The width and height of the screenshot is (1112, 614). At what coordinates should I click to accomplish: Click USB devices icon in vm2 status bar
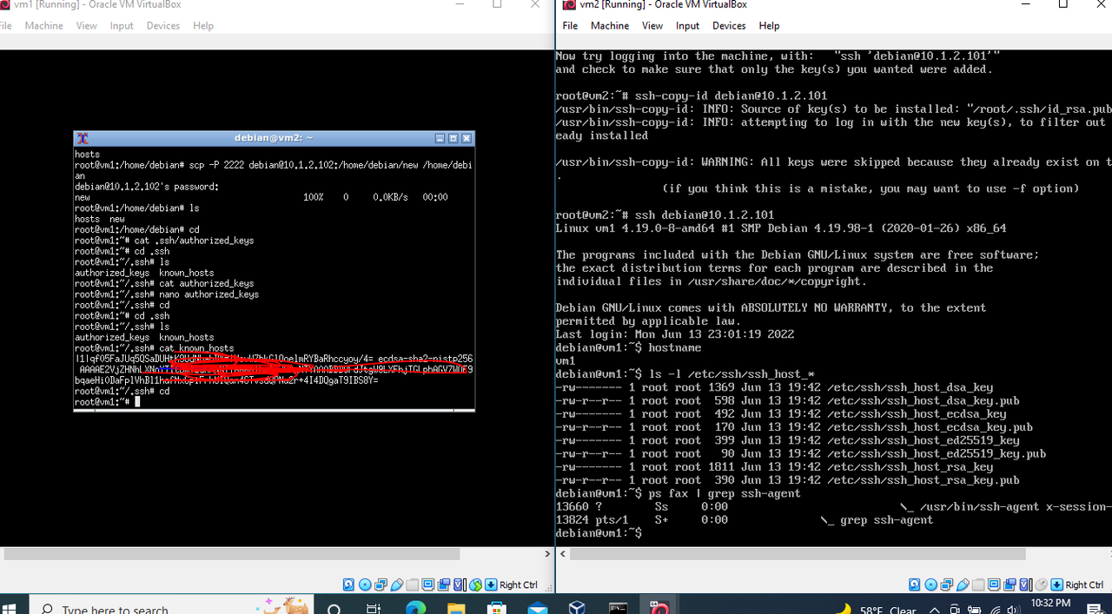963,584
